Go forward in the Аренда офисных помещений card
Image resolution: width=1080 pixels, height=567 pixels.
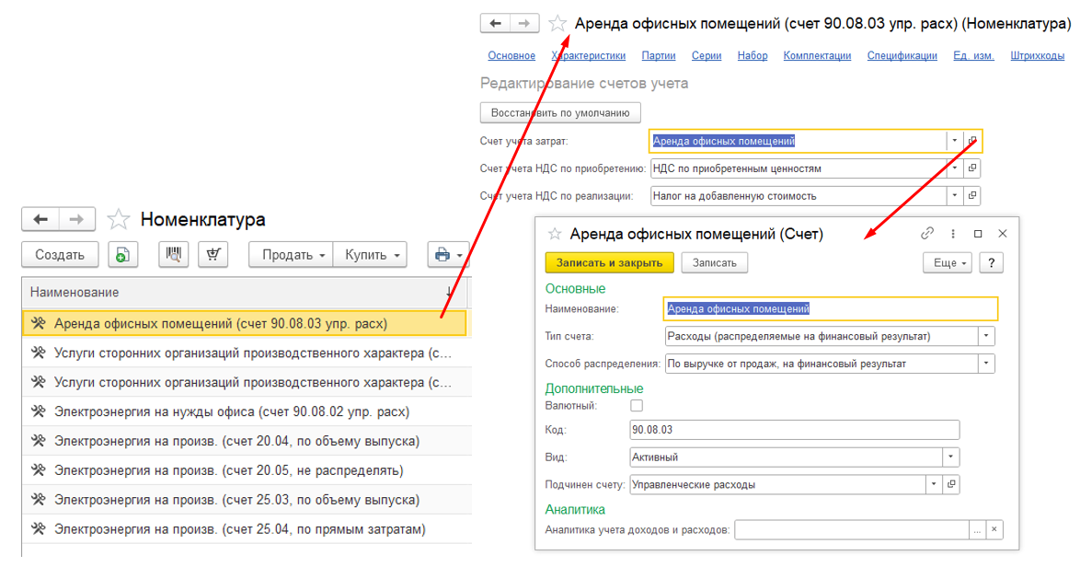[524, 23]
